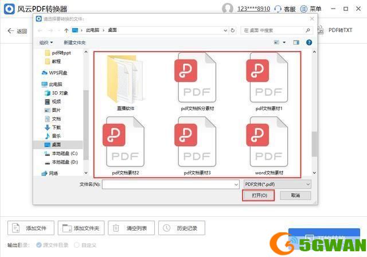Click 此电脑 in the address path
Image resolution: width=367 pixels, height=257 pixels.
coord(93,30)
